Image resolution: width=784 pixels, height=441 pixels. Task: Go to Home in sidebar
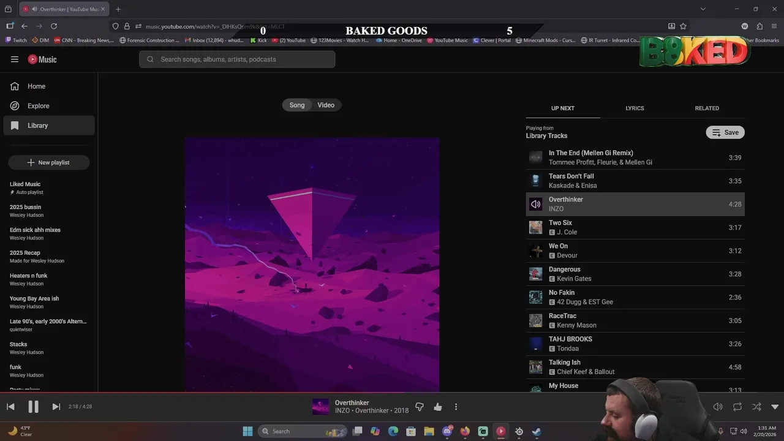pos(49,86)
